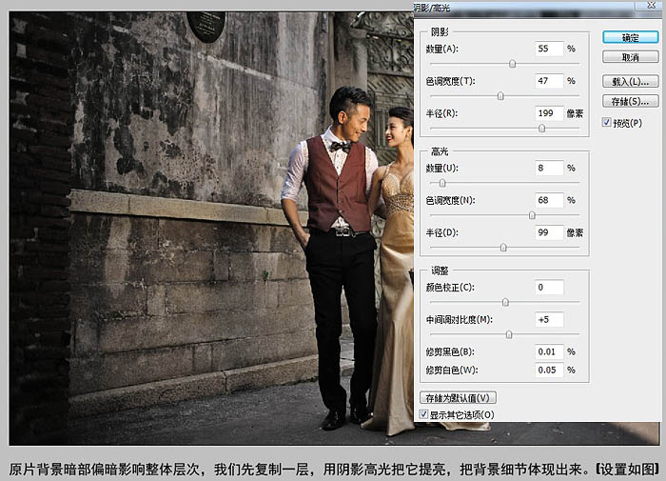Click the shadows 色调宽度(T) slider handle

[500, 96]
